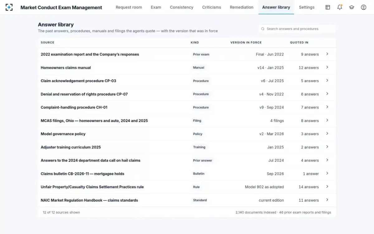Click the '12 answers' count
The height and width of the screenshot is (234, 374).
(x=309, y=68)
